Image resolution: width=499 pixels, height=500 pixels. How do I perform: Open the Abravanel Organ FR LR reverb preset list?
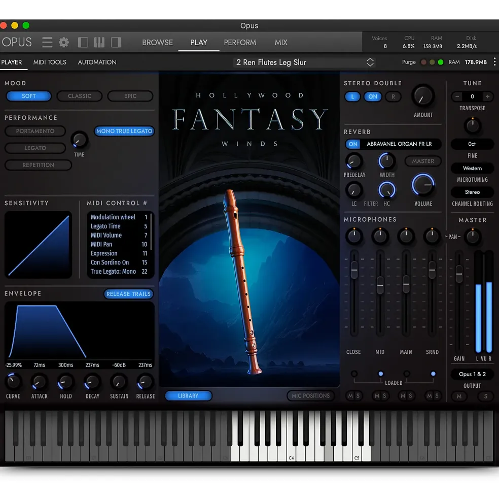(399, 144)
